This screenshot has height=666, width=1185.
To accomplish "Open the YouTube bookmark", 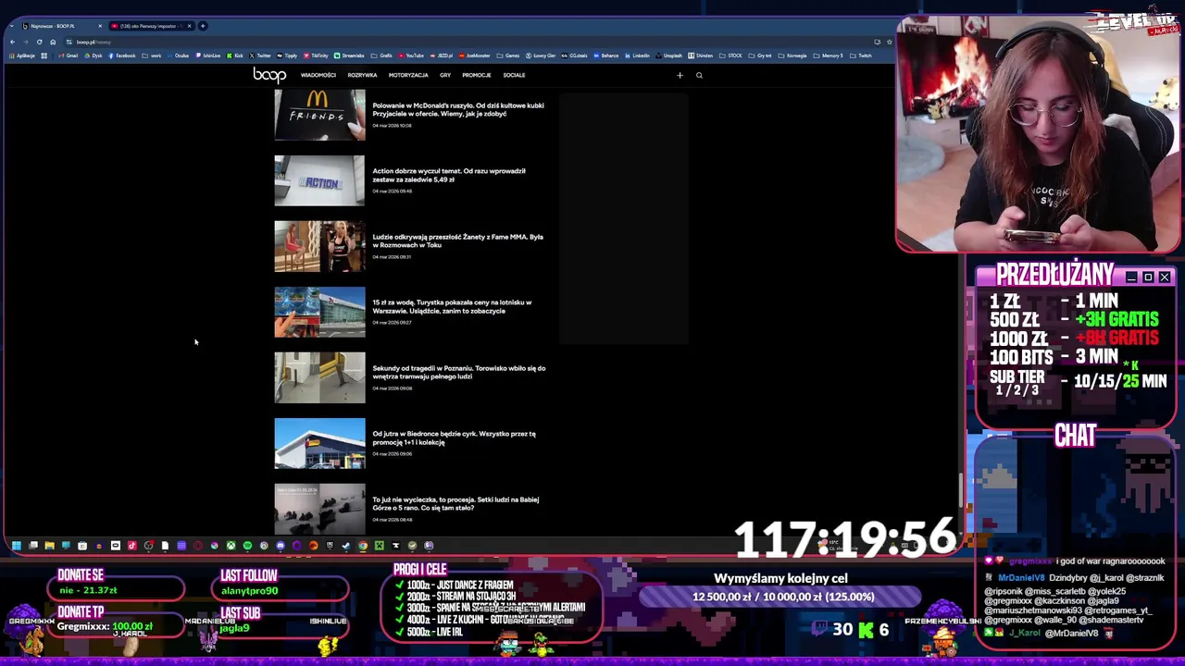I will coord(411,55).
